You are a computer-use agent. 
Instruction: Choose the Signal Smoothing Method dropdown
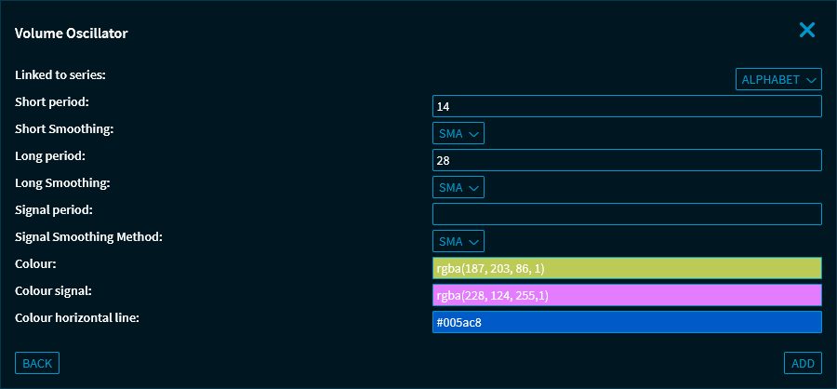coord(458,242)
